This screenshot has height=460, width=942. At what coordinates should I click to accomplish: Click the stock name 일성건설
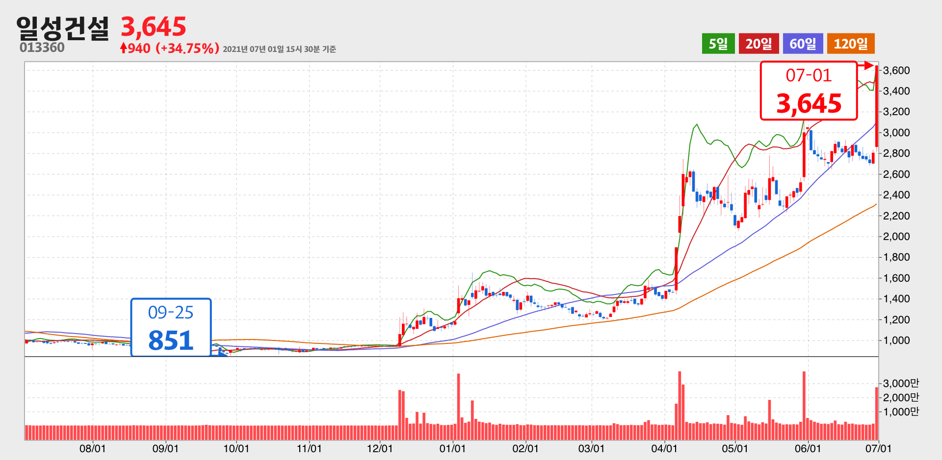tap(63, 27)
